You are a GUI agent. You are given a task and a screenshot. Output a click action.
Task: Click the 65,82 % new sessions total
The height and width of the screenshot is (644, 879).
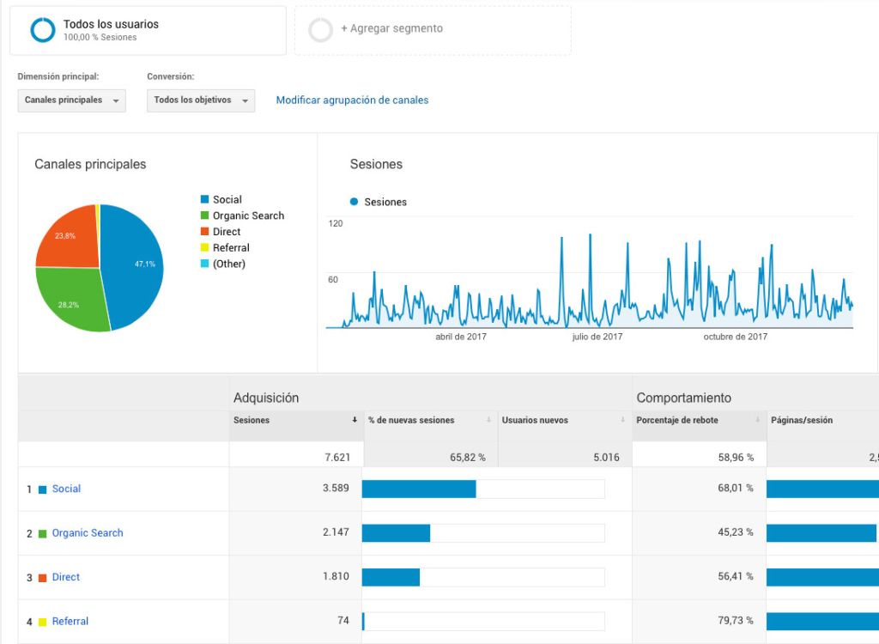[468, 457]
